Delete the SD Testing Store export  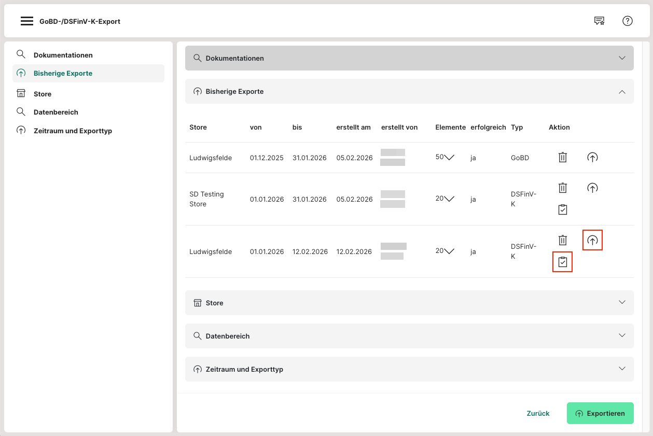[x=563, y=188]
